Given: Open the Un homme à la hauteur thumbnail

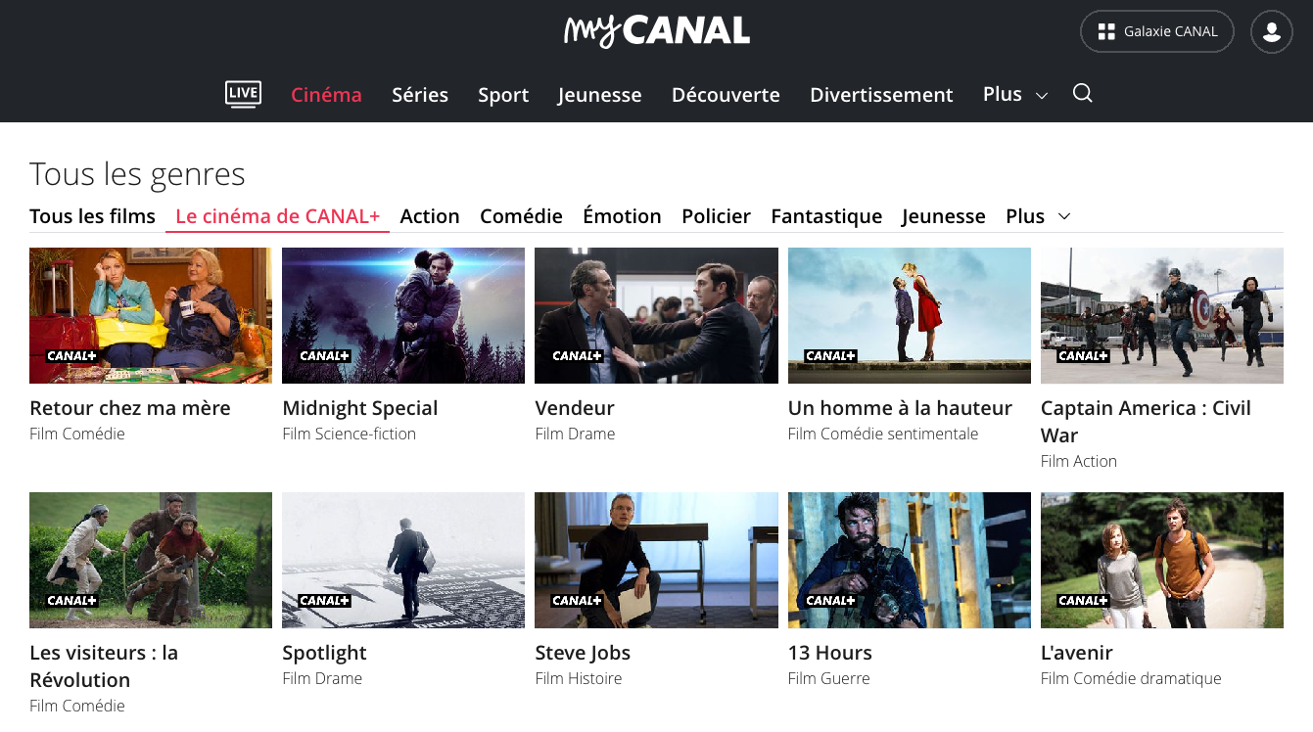Looking at the screenshot, I should pos(910,315).
